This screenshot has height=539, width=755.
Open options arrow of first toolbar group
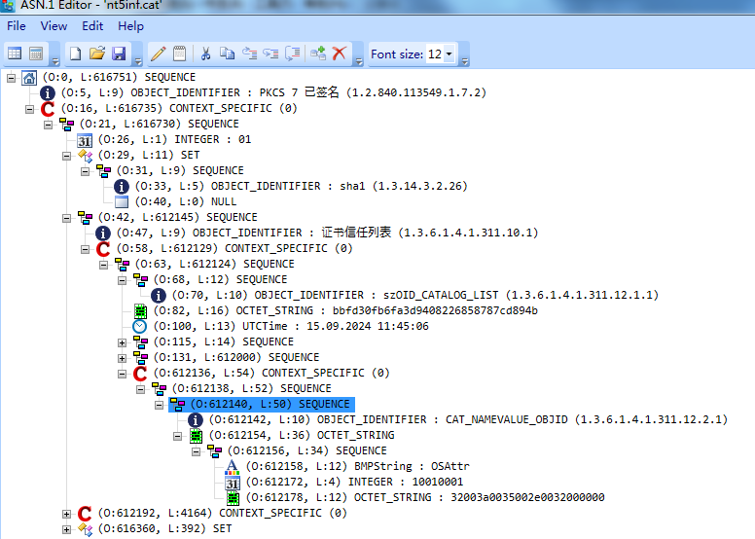tap(55, 61)
